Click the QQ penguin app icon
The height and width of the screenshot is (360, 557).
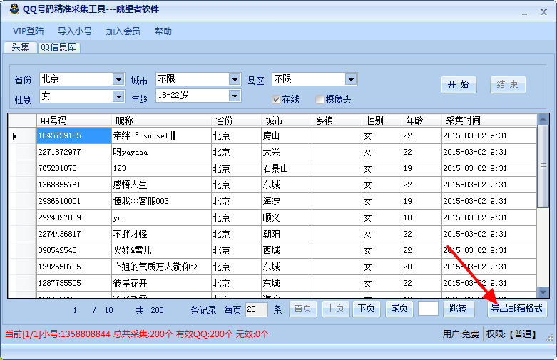click(x=14, y=9)
